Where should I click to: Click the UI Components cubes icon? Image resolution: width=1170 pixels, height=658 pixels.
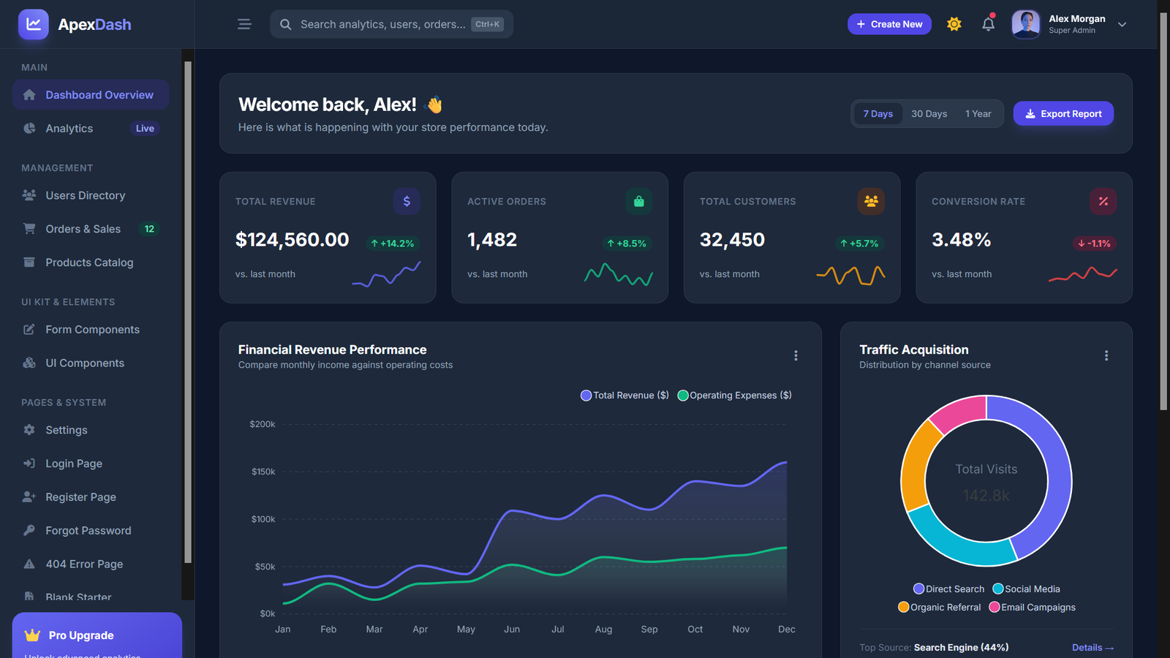[29, 363]
